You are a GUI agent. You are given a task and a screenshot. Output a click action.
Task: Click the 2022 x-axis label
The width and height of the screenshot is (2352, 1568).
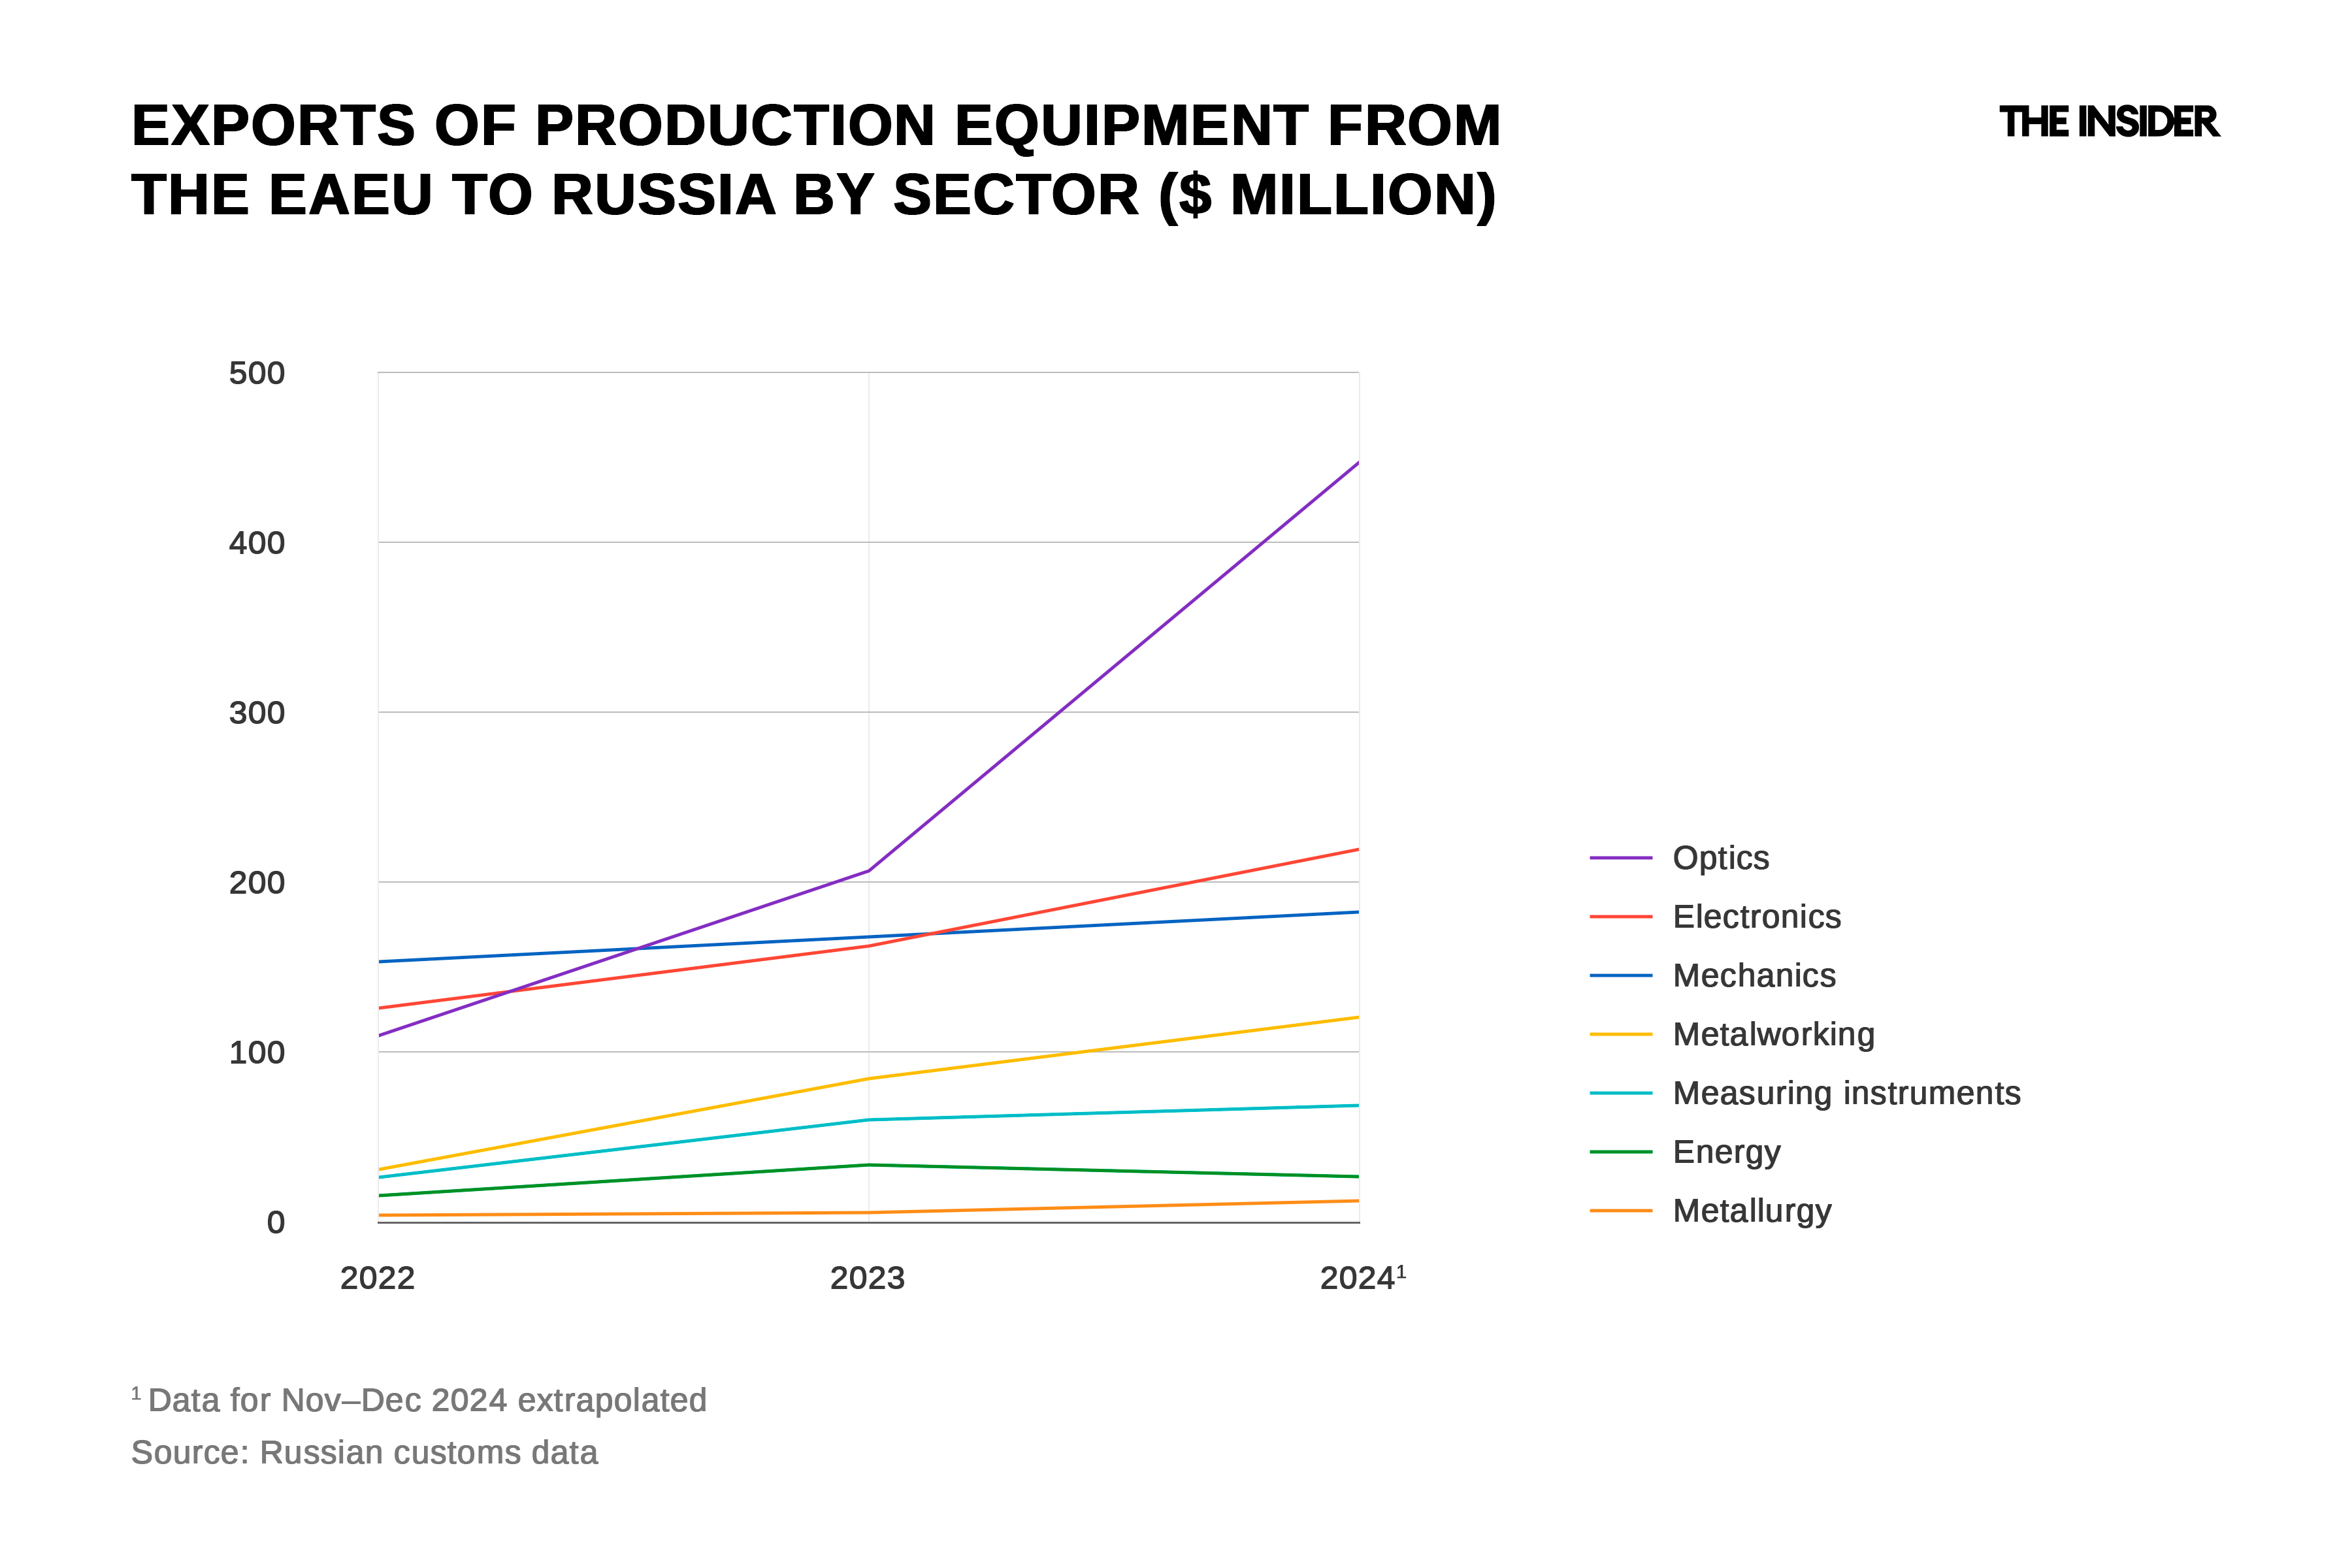coord(377,1278)
